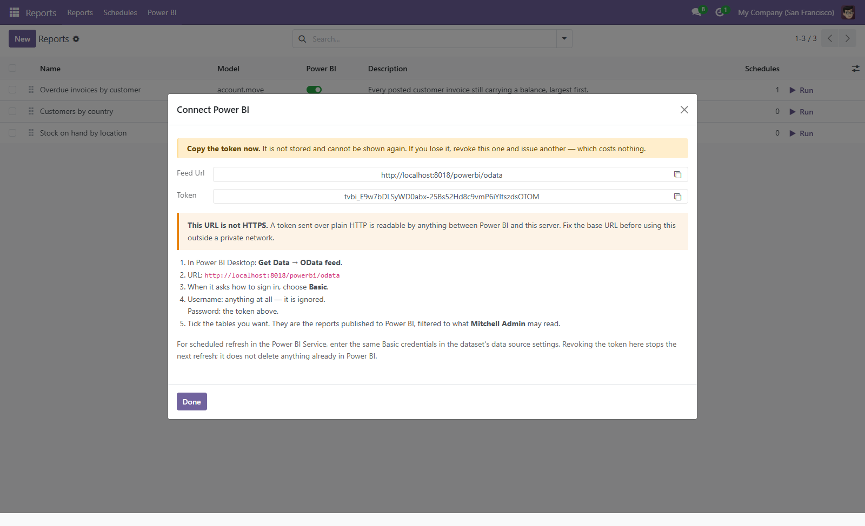The height and width of the screenshot is (526, 865).
Task: Run the Stock on hand by location report
Action: 801,133
